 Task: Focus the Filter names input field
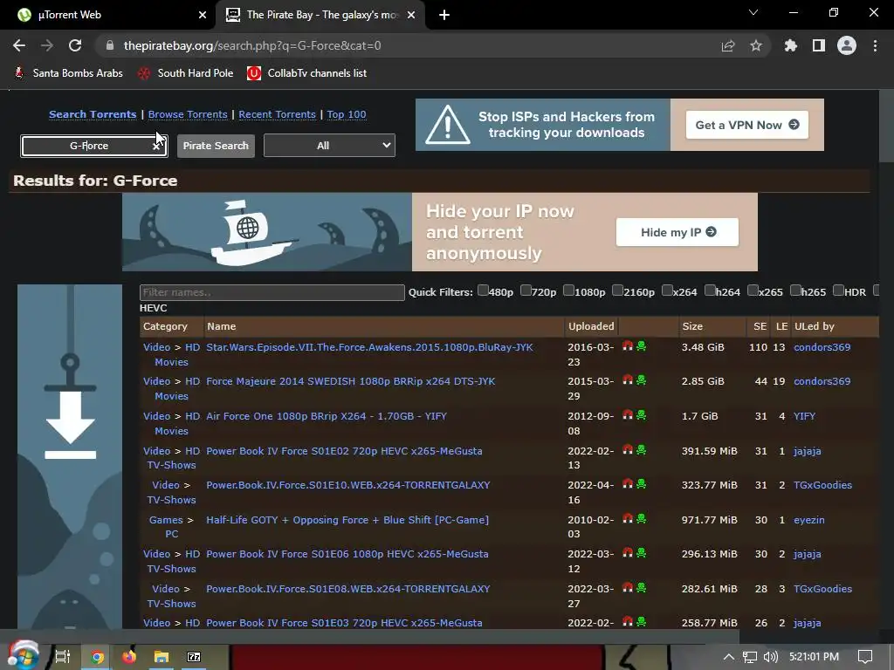point(272,292)
